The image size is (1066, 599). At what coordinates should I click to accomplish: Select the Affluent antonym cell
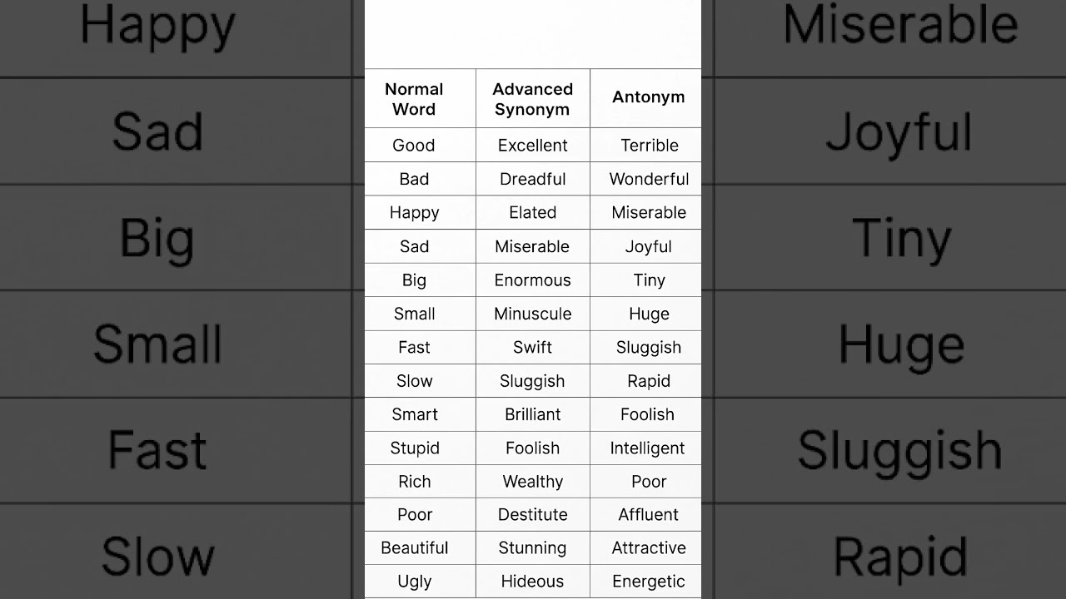(648, 514)
